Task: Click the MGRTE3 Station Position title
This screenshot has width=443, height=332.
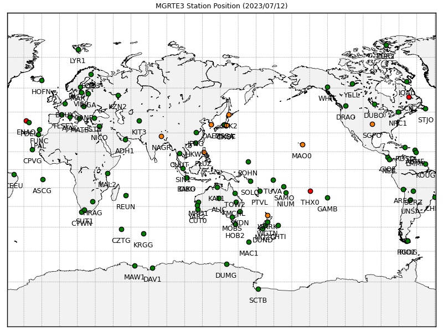Action: click(x=221, y=6)
